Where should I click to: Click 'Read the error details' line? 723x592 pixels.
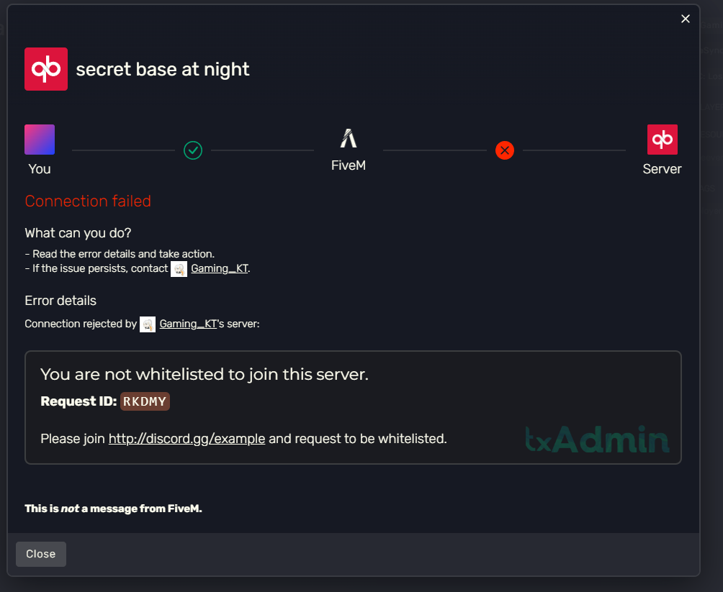click(x=120, y=254)
